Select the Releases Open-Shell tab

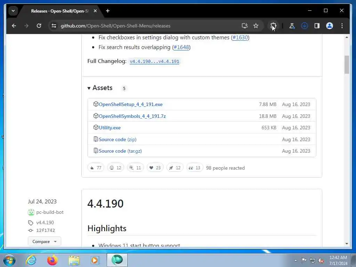click(x=60, y=11)
